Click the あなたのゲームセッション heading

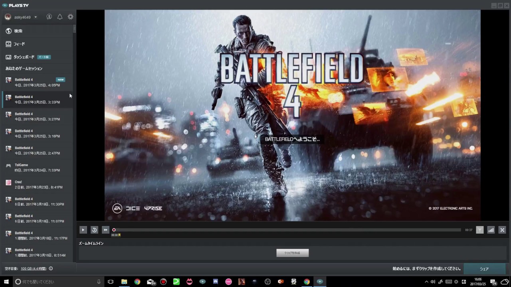tap(24, 69)
